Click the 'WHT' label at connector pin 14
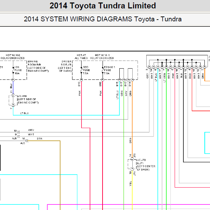 [x=152, y=76]
